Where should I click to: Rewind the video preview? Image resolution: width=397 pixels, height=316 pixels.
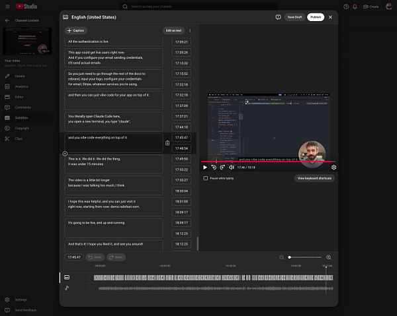point(214,168)
